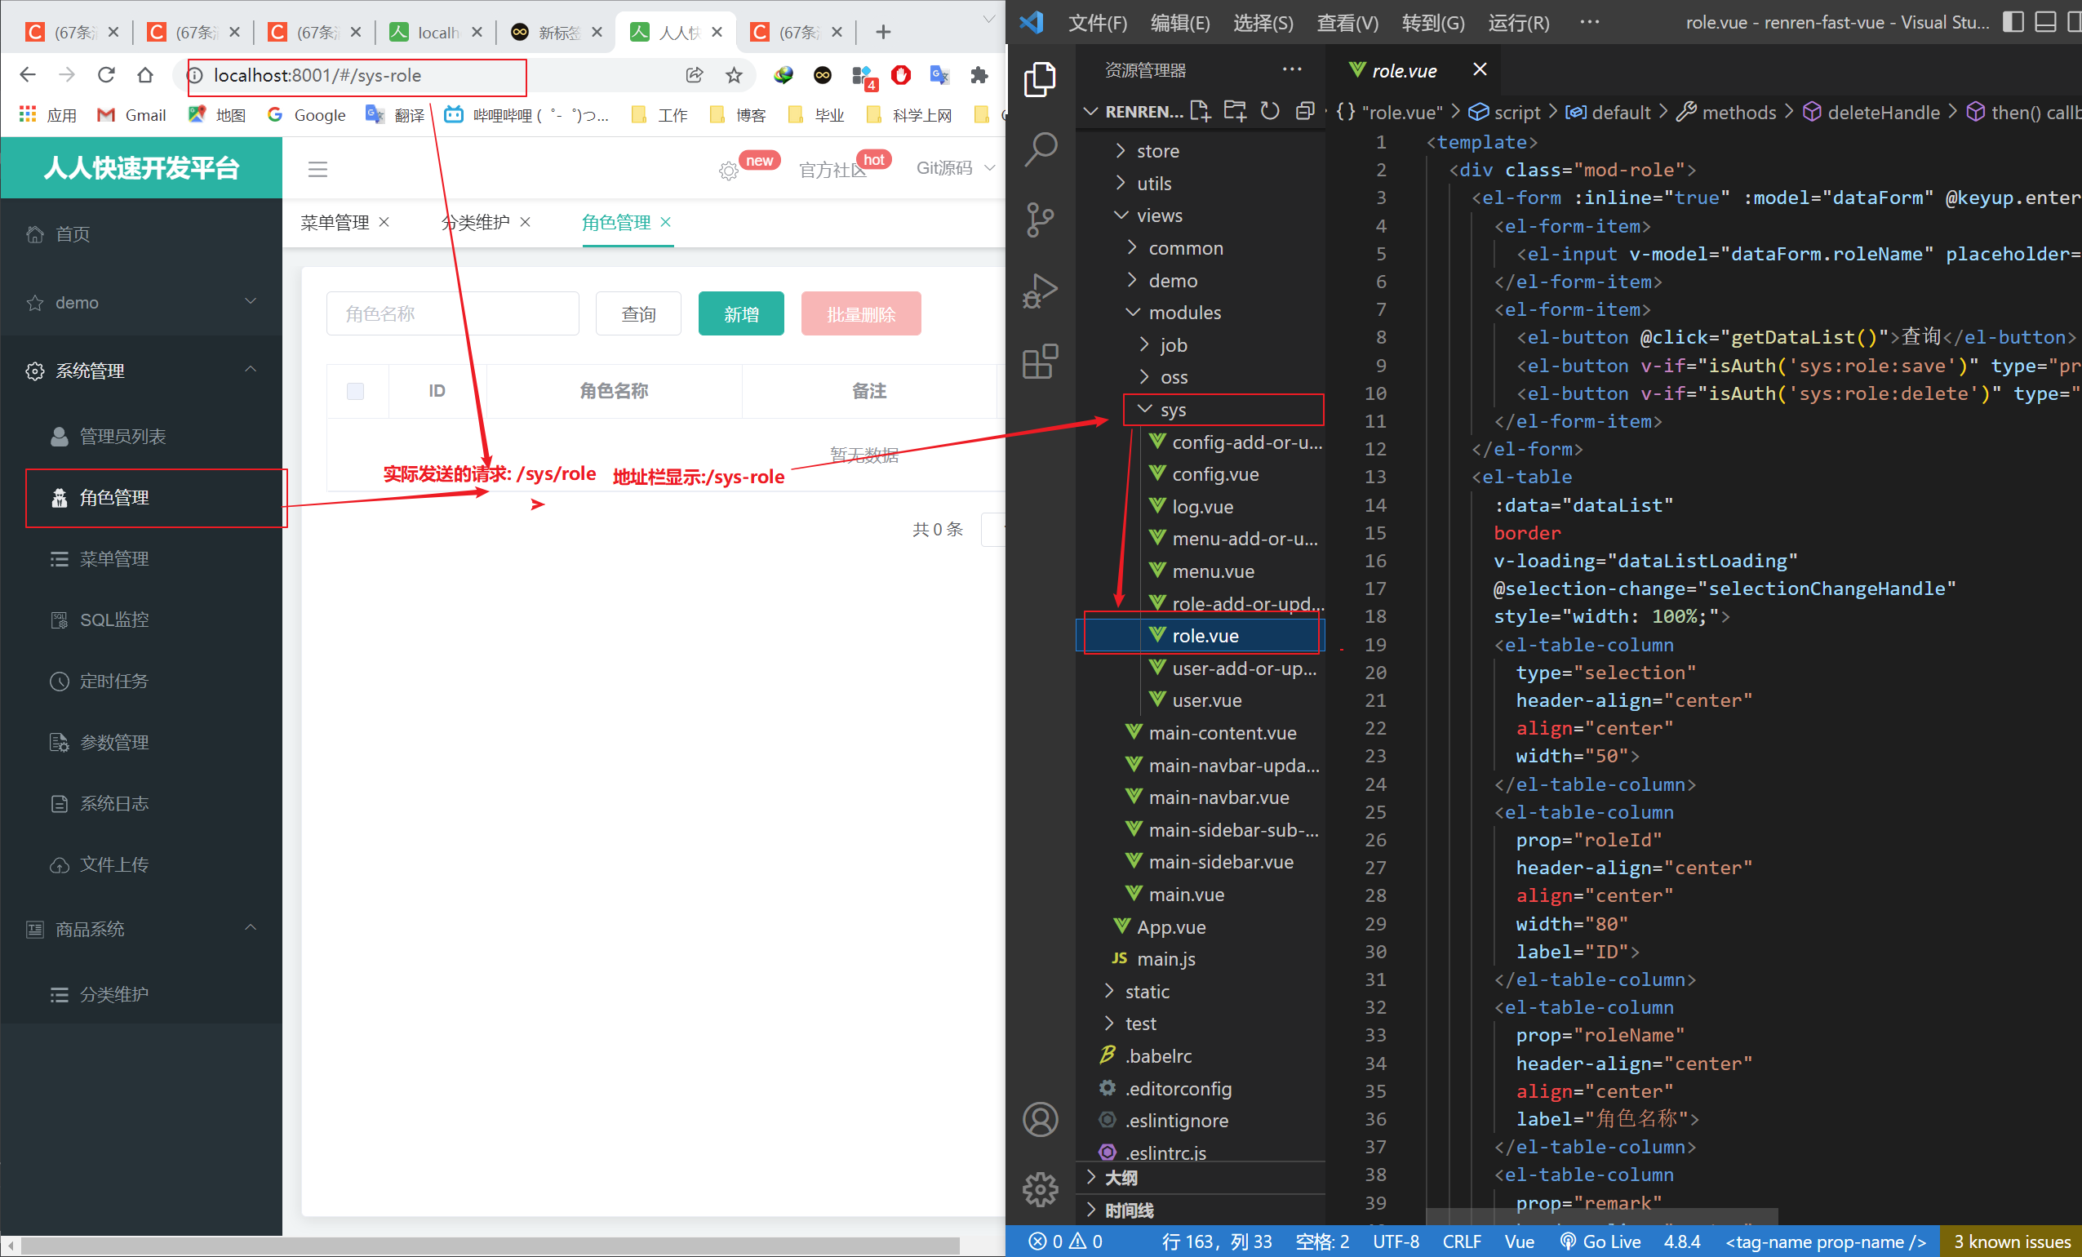Image resolution: width=2082 pixels, height=1257 pixels.
Task: Open new browser tab with plus
Action: (x=883, y=32)
